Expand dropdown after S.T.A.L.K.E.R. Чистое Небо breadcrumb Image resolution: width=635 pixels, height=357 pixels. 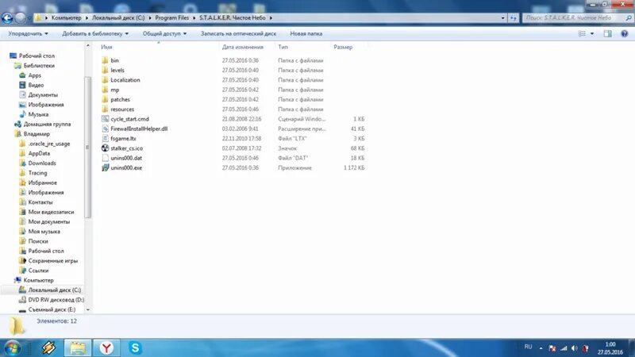[x=271, y=17]
